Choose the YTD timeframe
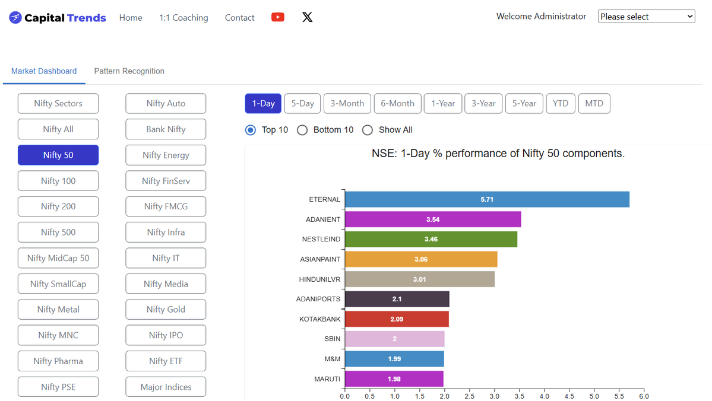Screen dimensions: 712x401 click(x=561, y=103)
